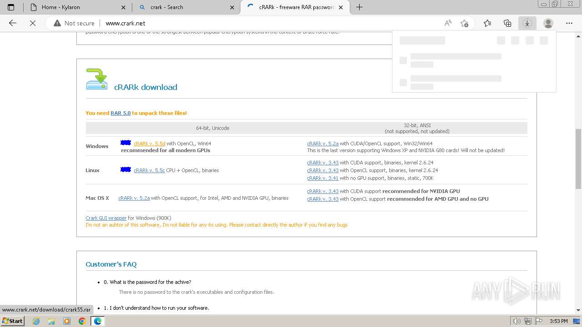Download cRARk v. 5.5d for Windows
This screenshot has height=327, width=582.
tap(150, 144)
